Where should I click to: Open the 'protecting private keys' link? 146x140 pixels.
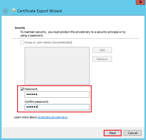point(53,117)
